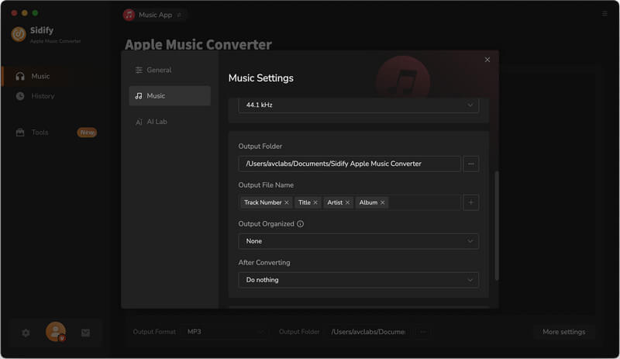Click the Tools toolbox icon
Image resolution: width=620 pixels, height=359 pixels.
coord(20,132)
